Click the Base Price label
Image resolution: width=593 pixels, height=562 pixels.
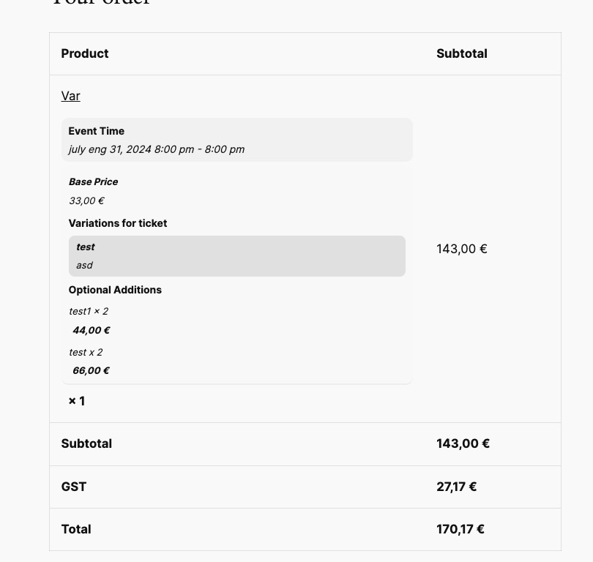(x=94, y=181)
